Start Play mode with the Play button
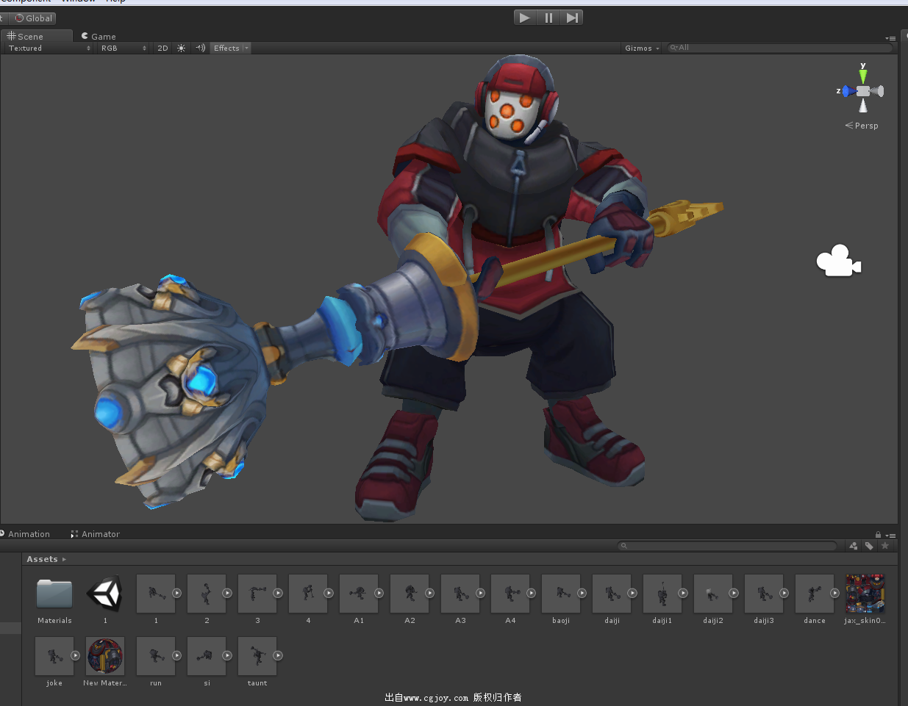The width and height of the screenshot is (908, 706). 525,18
